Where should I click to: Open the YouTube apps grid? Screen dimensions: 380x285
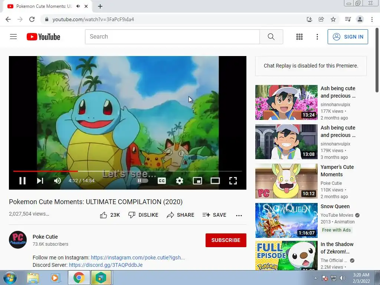point(299,37)
